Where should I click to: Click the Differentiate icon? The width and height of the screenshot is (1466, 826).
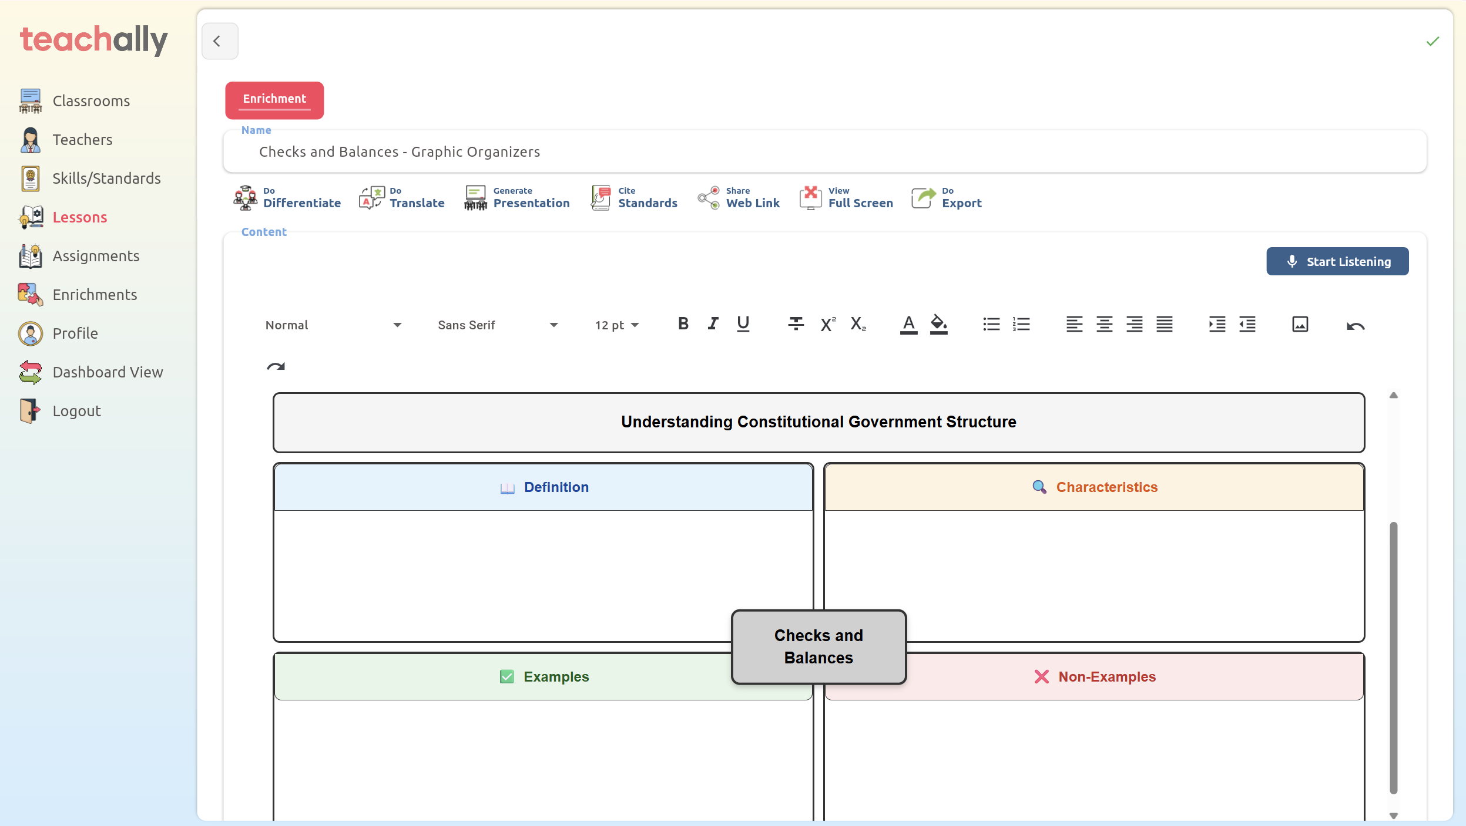point(245,198)
